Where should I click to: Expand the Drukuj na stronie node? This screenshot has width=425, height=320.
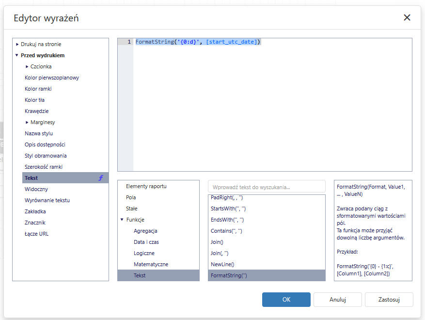tap(17, 44)
